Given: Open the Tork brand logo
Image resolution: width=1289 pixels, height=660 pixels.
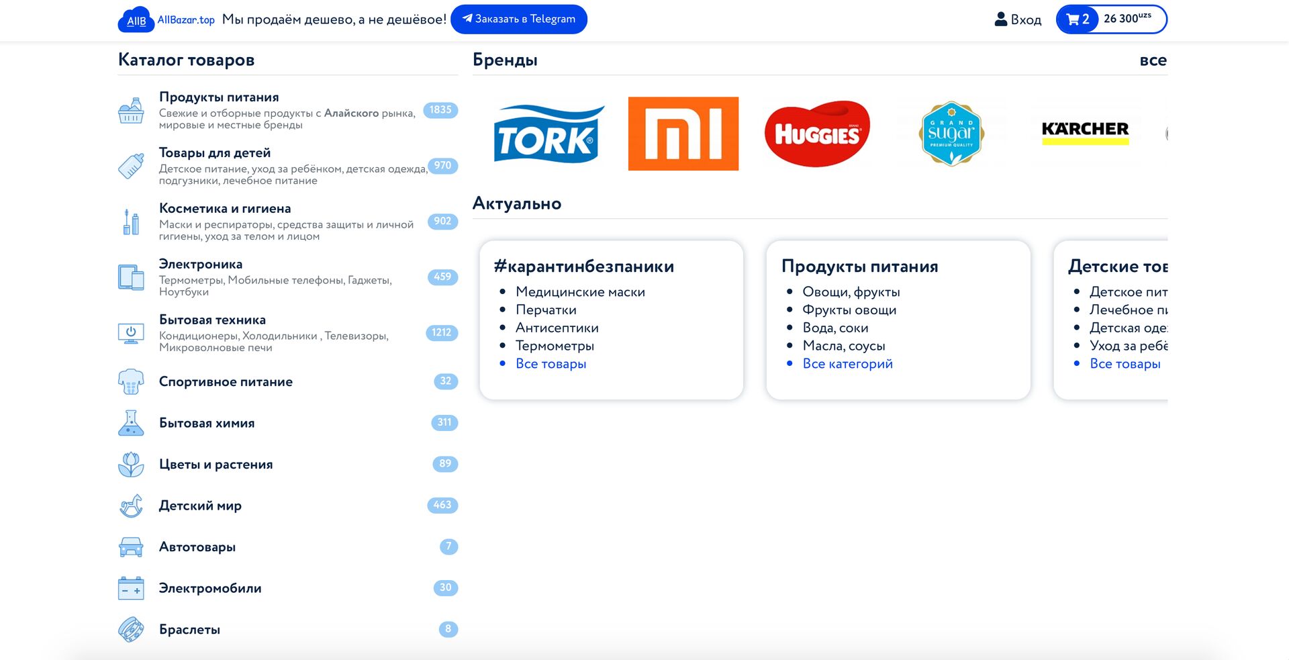Looking at the screenshot, I should [x=548, y=134].
